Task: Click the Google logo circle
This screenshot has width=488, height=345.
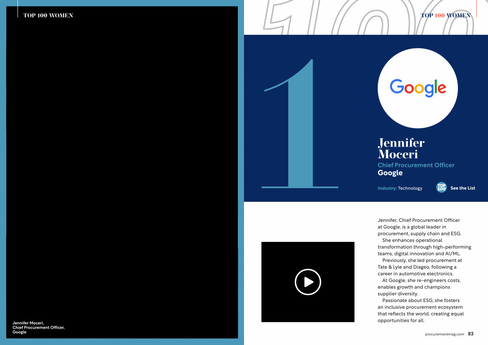Action: [418, 88]
